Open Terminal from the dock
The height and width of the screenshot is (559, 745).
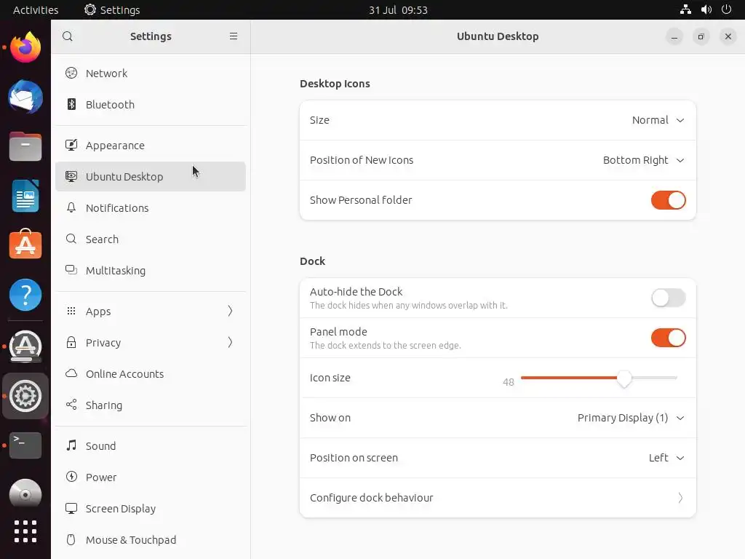pos(25,445)
